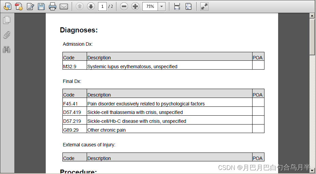Open the search binoculars panel
316x174 pixels.
click(6, 49)
